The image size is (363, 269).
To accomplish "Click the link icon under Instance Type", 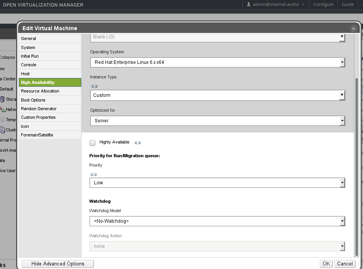I will point(94,86).
